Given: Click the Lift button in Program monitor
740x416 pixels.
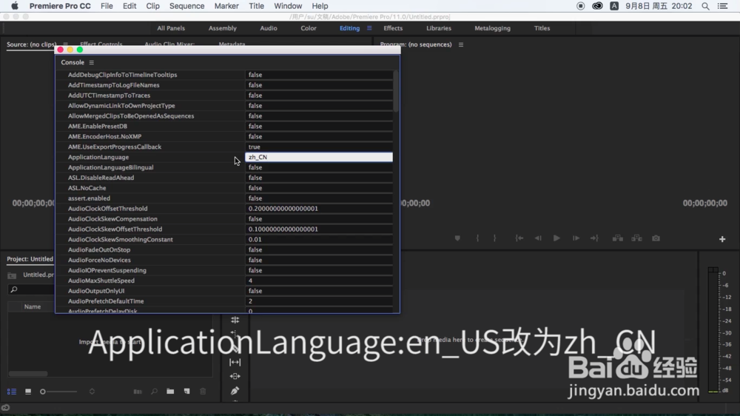Looking at the screenshot, I should (x=618, y=238).
